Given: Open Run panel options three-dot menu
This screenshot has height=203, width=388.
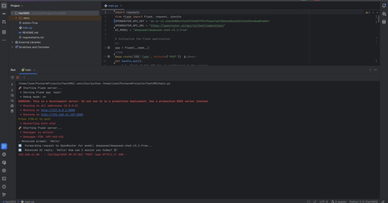Looking at the screenshot, I should pos(370,70).
